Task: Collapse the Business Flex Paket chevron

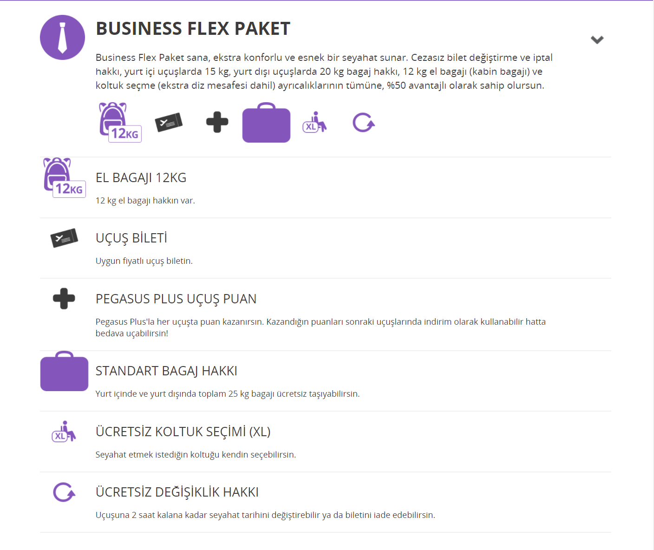Action: [597, 39]
